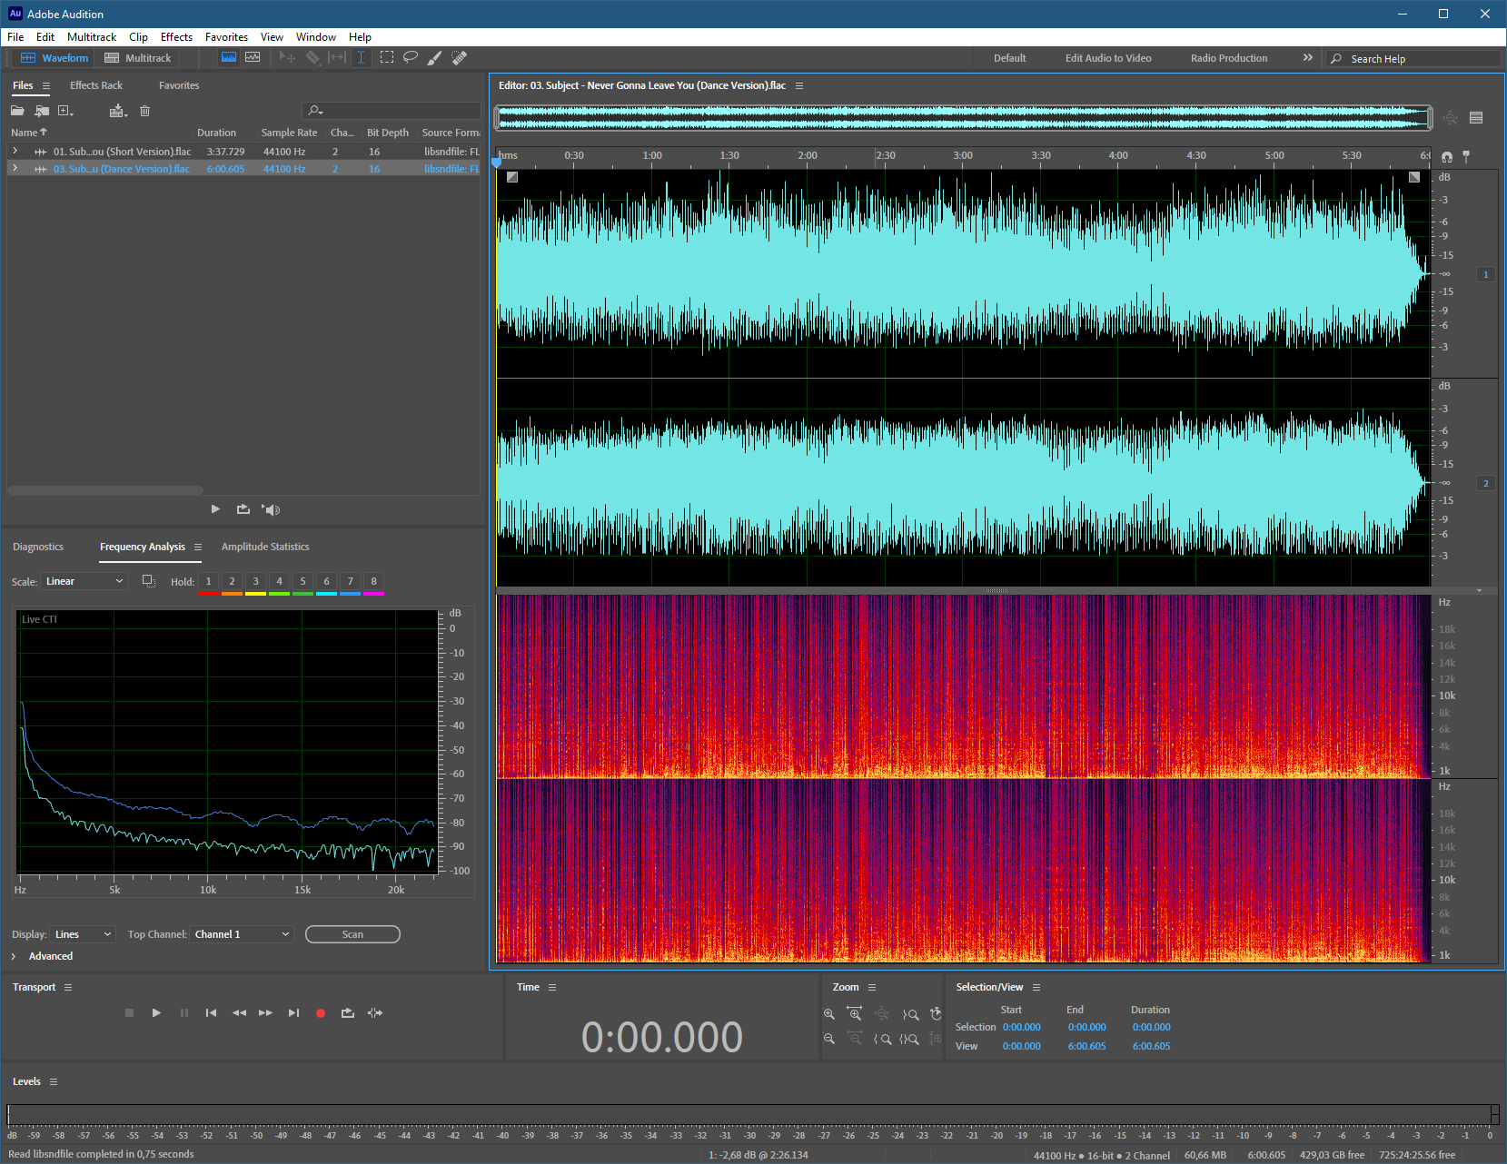Click the Zoom In Amplitude icon
The height and width of the screenshot is (1164, 1507).
point(828,1013)
